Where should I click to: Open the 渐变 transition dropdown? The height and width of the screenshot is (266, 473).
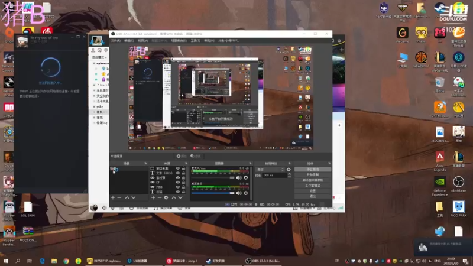270,170
